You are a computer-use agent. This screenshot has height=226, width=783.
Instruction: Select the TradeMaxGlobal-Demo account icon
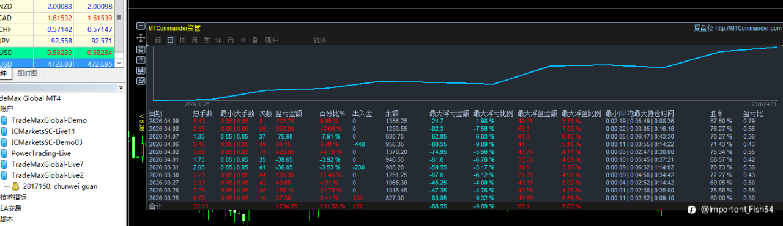[4, 120]
